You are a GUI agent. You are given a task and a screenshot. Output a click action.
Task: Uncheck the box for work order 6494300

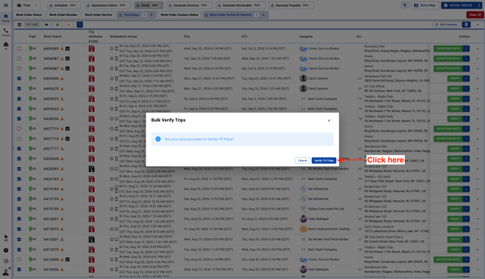click(19, 79)
